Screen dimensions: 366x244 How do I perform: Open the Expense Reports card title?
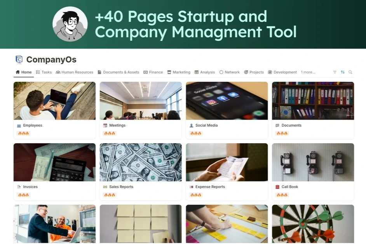point(210,187)
